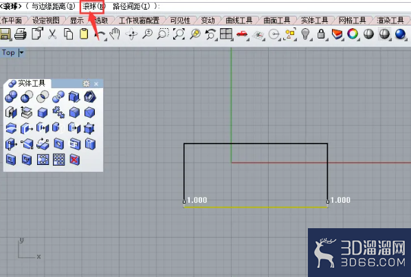The image size is (411, 277).
Task: Click the gray Shaded viewport sphere
Action: [368, 34]
